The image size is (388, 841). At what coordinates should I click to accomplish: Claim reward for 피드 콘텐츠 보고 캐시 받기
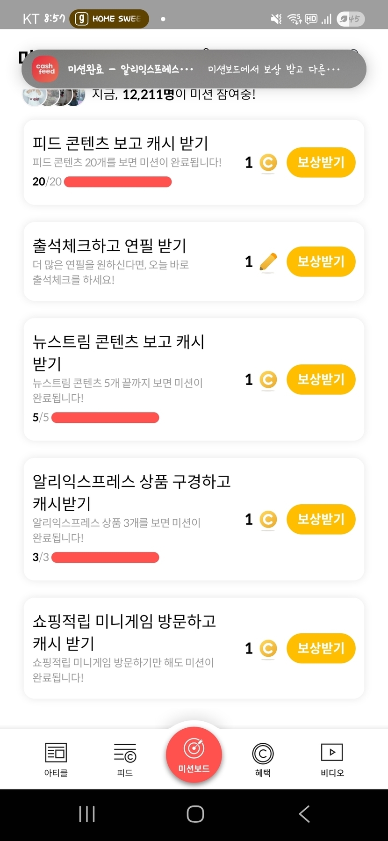pyautogui.click(x=321, y=162)
